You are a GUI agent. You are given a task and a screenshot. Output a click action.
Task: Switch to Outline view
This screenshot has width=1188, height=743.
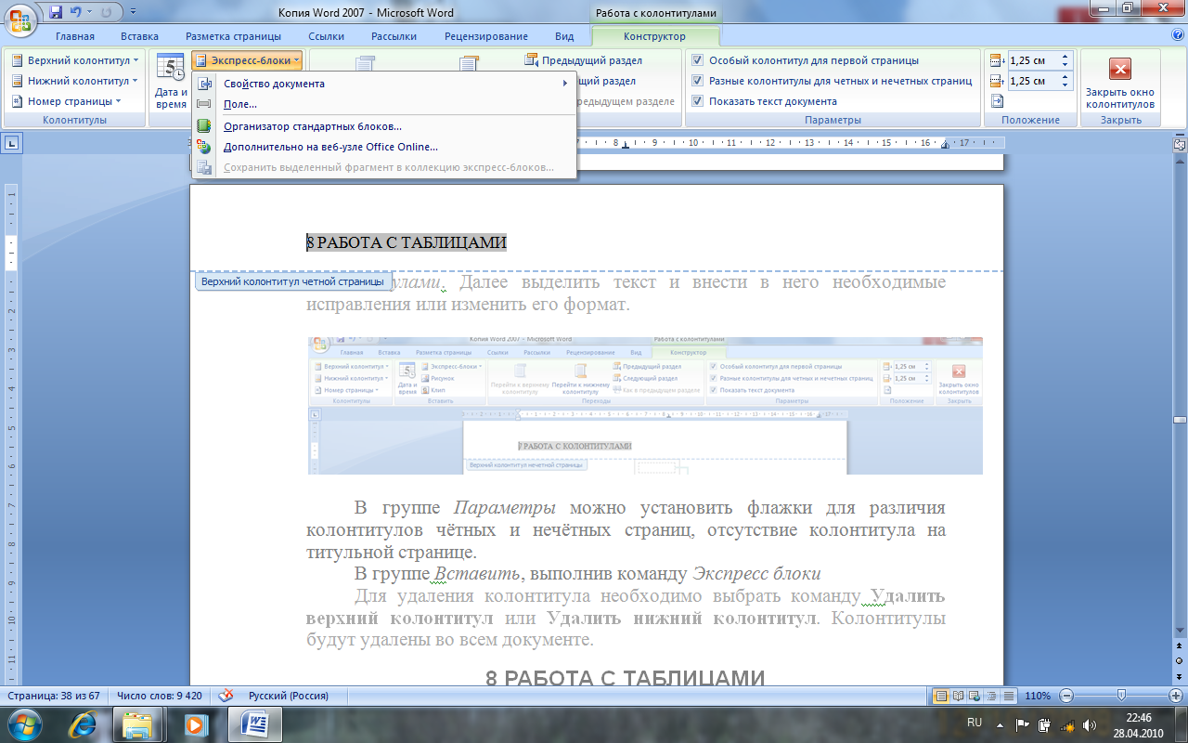click(x=991, y=696)
